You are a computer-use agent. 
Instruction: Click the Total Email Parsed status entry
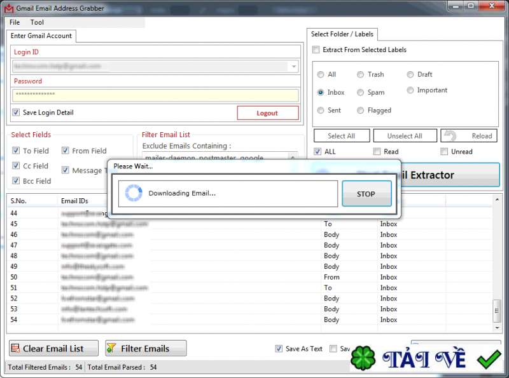coord(122,367)
